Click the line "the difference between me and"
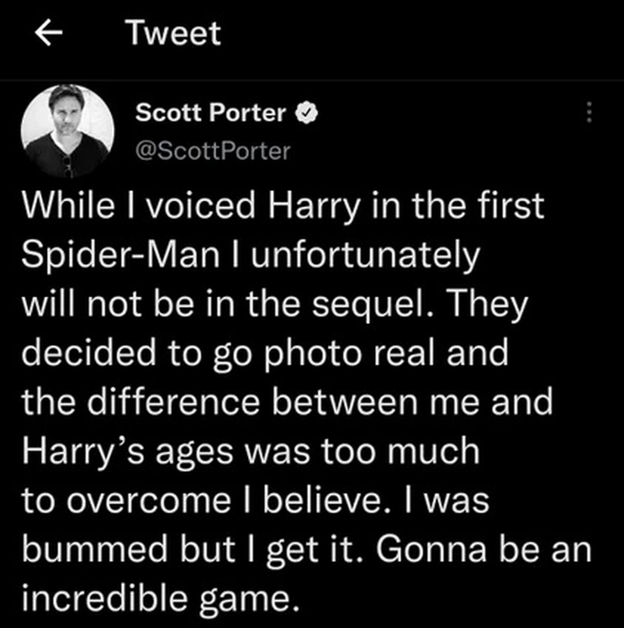Image resolution: width=624 pixels, height=628 pixels. (x=287, y=402)
